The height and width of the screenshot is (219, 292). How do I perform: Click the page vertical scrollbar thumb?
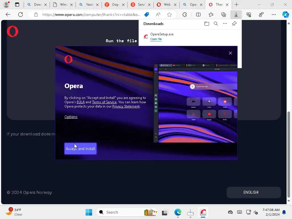(x=289, y=155)
